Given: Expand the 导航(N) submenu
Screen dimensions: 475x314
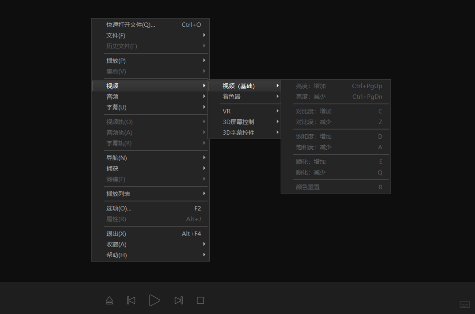Looking at the screenshot, I should pos(150,158).
